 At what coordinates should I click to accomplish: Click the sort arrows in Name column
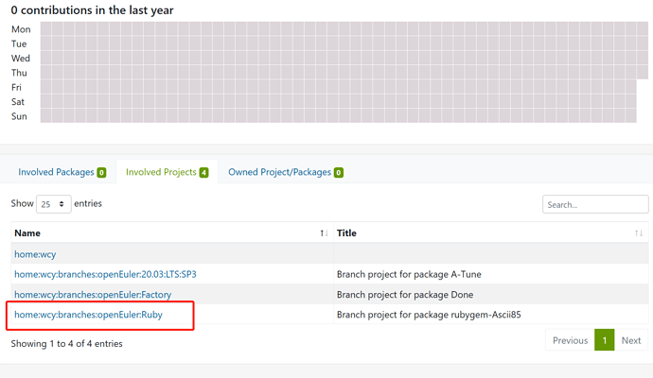[324, 233]
